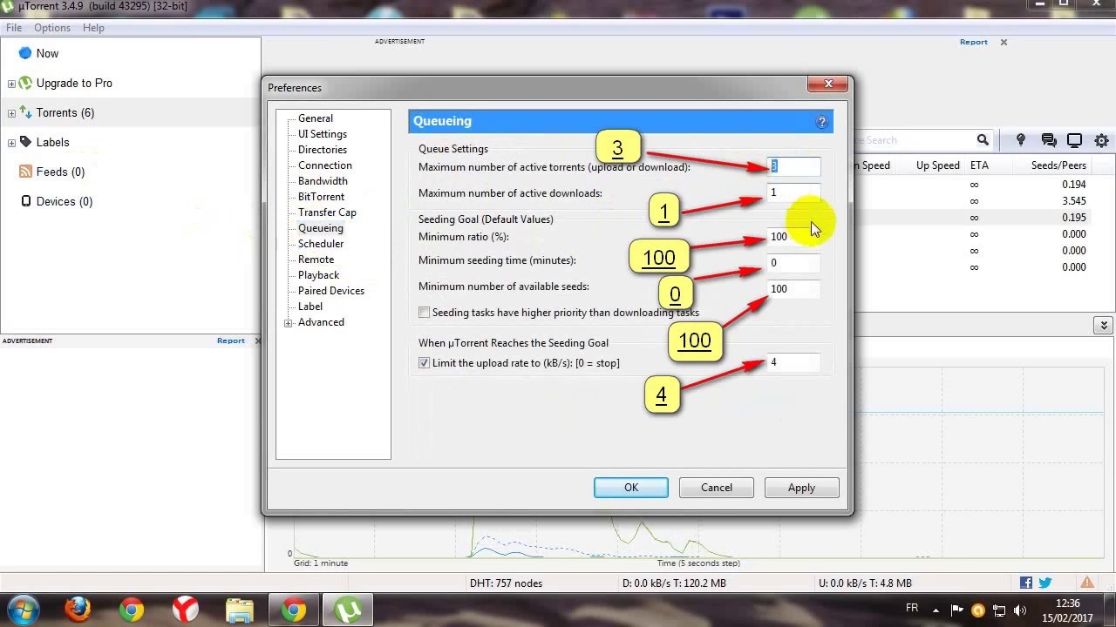1116x627 pixels.
Task: Focus the upload rate limit field
Action: point(793,362)
